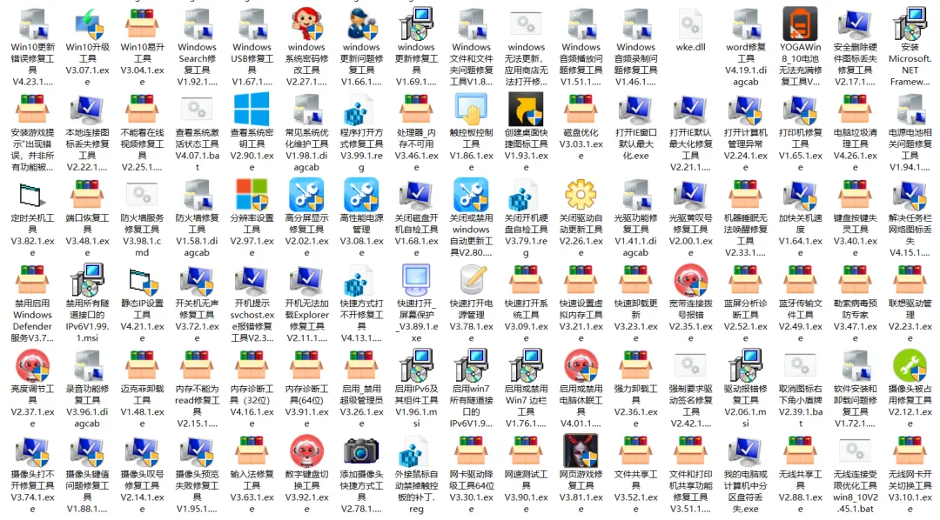This screenshot has height=520, width=940.
Task: Select the 网页游戏修复工具 demon character icon
Action: (581, 451)
